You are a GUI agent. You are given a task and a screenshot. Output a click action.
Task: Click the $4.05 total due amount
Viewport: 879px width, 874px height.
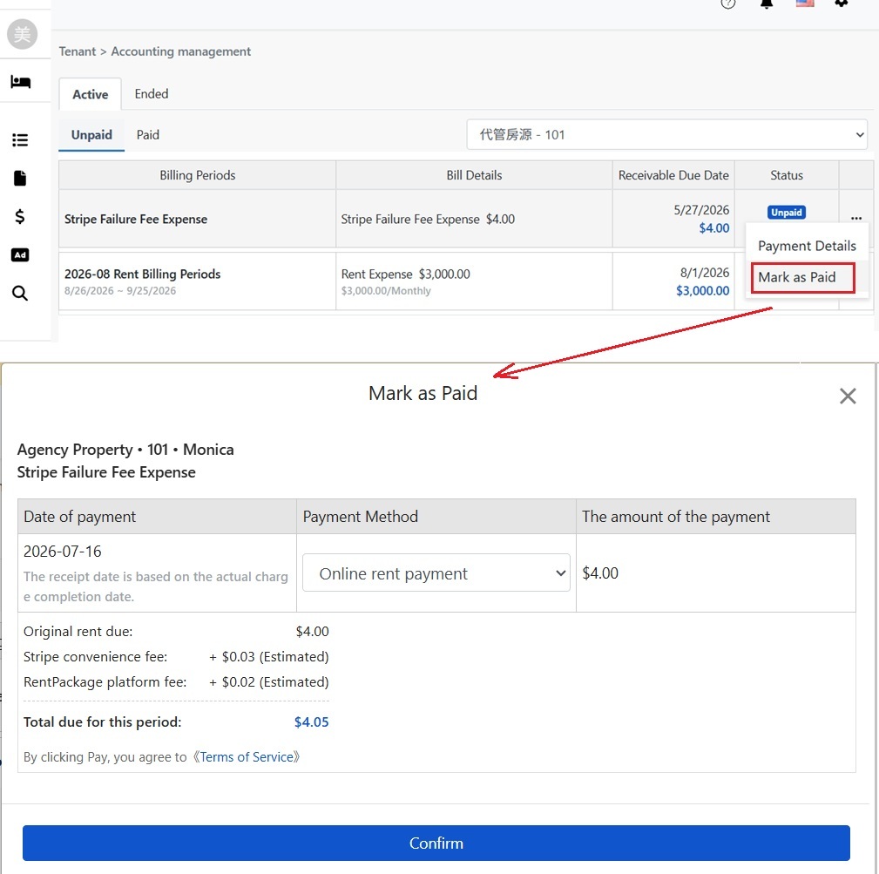(x=311, y=722)
